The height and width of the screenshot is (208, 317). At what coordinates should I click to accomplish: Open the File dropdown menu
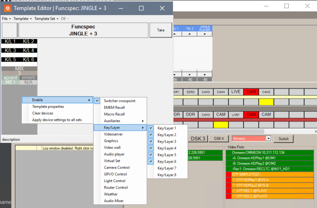6,19
